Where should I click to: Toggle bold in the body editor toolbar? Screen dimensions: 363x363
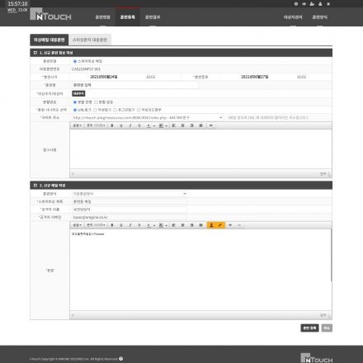112,225
